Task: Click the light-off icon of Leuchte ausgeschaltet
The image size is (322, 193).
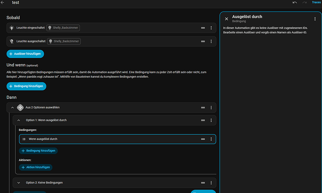Action: tap(12, 41)
